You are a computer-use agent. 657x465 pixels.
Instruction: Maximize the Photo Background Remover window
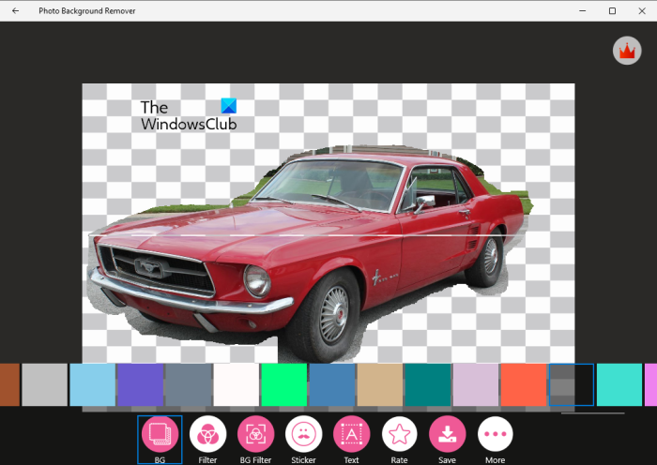click(x=612, y=11)
